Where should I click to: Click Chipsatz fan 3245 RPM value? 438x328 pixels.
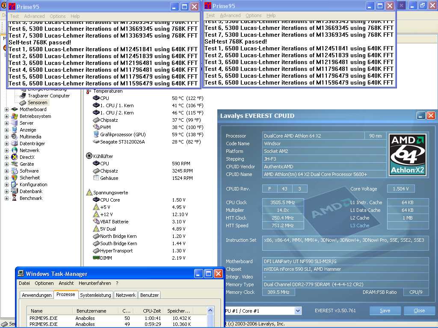(x=182, y=171)
